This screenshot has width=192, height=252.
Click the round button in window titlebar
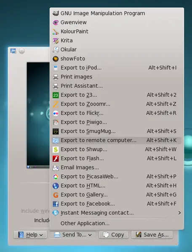click(x=22, y=51)
